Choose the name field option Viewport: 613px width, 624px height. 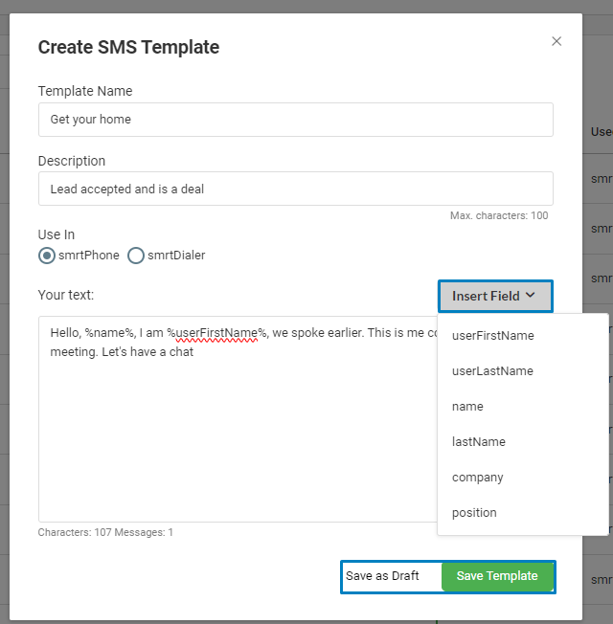pos(467,406)
